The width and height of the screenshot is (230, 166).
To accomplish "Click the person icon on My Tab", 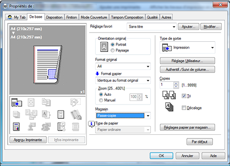I will click(10, 17).
